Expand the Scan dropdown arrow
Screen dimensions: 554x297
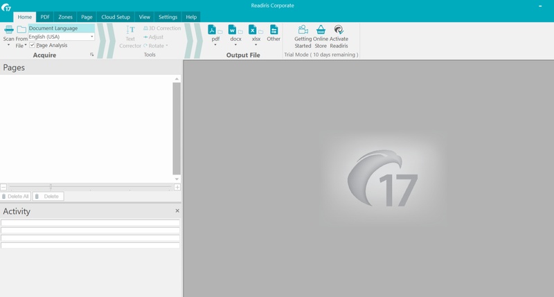click(8, 45)
